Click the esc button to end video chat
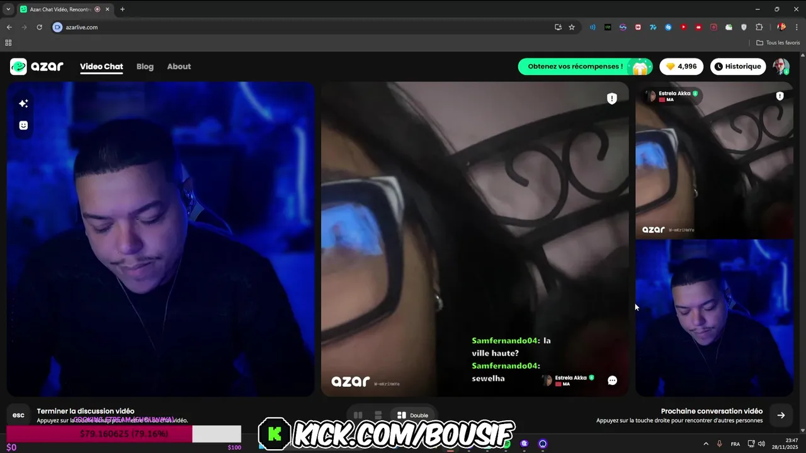The height and width of the screenshot is (453, 806). [x=18, y=415]
